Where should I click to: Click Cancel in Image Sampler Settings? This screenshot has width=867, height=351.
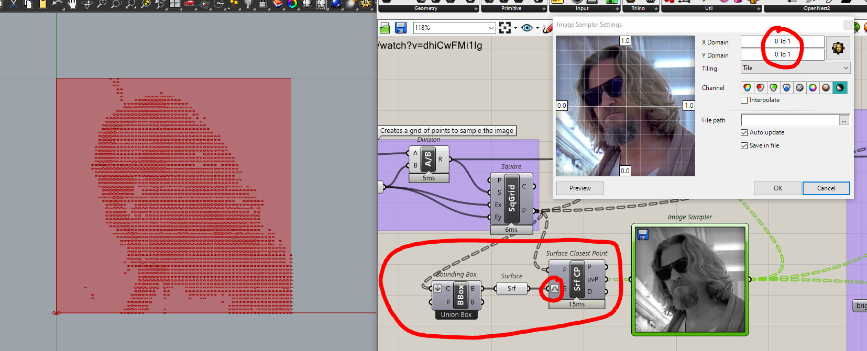click(x=826, y=188)
